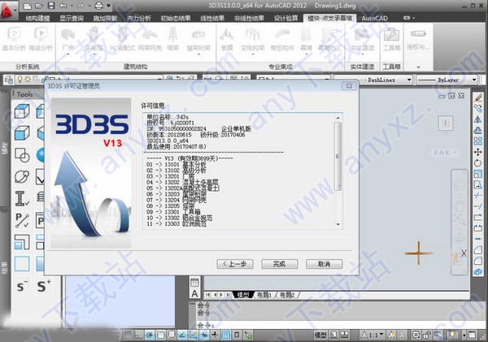488x342 pixels.
Task: Click the Array tool in right toolbar
Action: [477, 141]
